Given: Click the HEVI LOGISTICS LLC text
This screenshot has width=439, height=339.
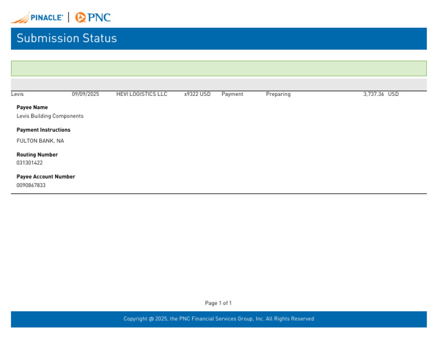Looking at the screenshot, I should click(142, 94).
